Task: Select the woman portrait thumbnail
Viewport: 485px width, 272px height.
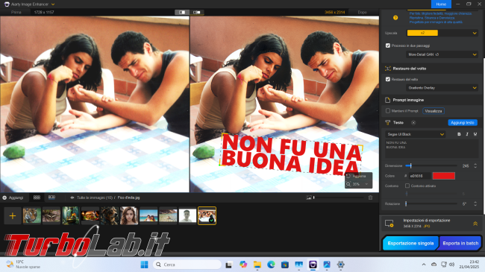Action: (x=128, y=215)
